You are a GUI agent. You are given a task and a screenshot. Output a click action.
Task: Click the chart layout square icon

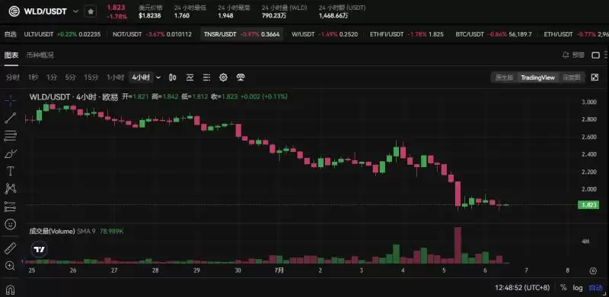pos(595,55)
